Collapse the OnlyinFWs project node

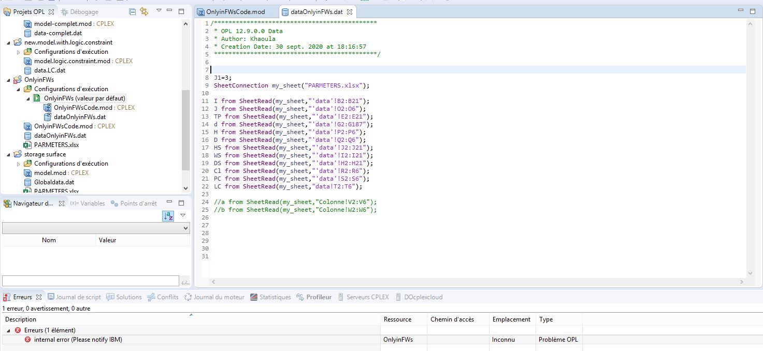click(8, 80)
